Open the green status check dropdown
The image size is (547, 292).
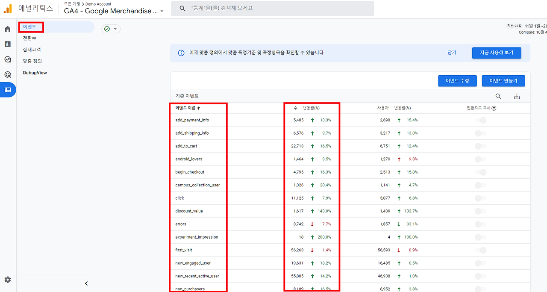[110, 28]
